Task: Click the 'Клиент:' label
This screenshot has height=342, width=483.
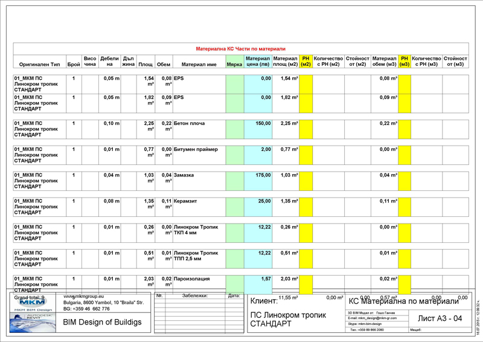Action: pos(264,301)
